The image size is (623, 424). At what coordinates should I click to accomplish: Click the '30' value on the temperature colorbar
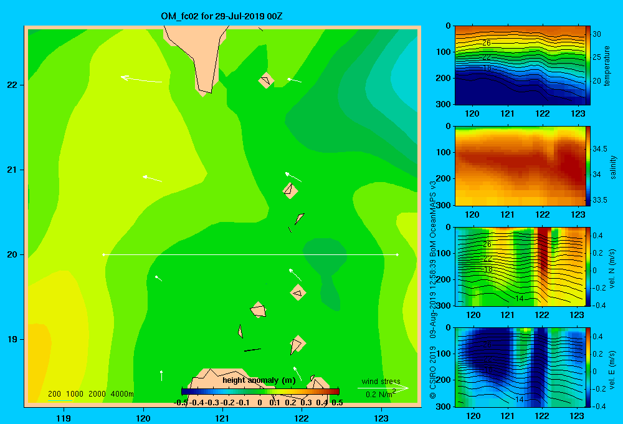tap(597, 34)
